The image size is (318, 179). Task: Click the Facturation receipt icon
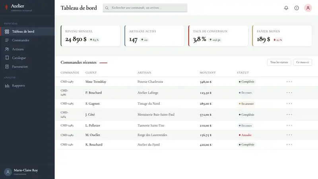coord(7,66)
